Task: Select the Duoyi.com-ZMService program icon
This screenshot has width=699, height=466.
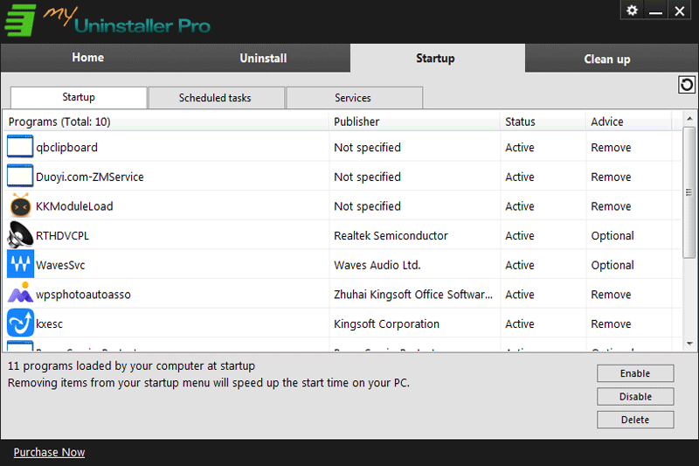Action: [20, 176]
